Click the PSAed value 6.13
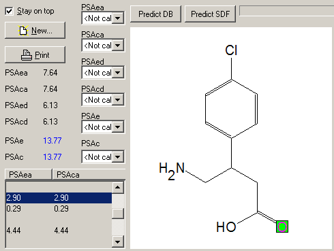 tap(50, 105)
